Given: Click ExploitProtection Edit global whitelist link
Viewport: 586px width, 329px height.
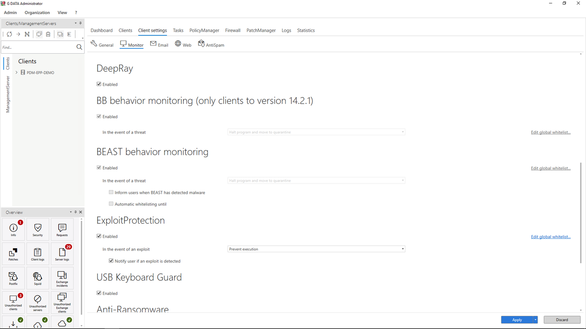Looking at the screenshot, I should [x=551, y=237].
